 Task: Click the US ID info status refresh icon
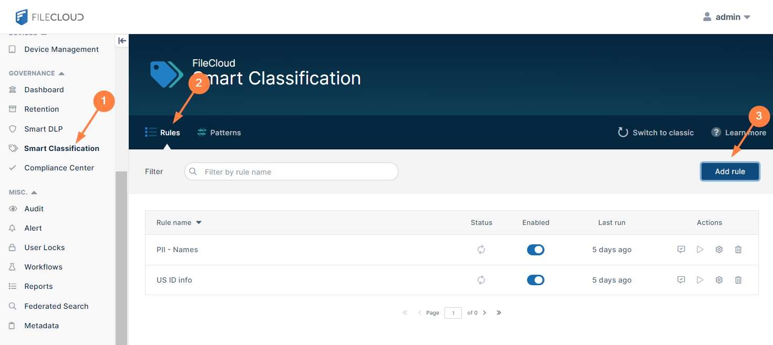click(x=481, y=280)
